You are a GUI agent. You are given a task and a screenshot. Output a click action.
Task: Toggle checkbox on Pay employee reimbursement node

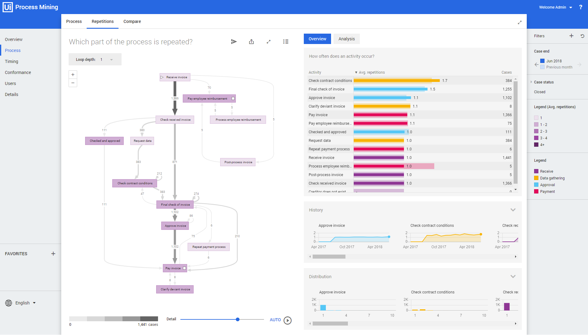(x=233, y=98)
